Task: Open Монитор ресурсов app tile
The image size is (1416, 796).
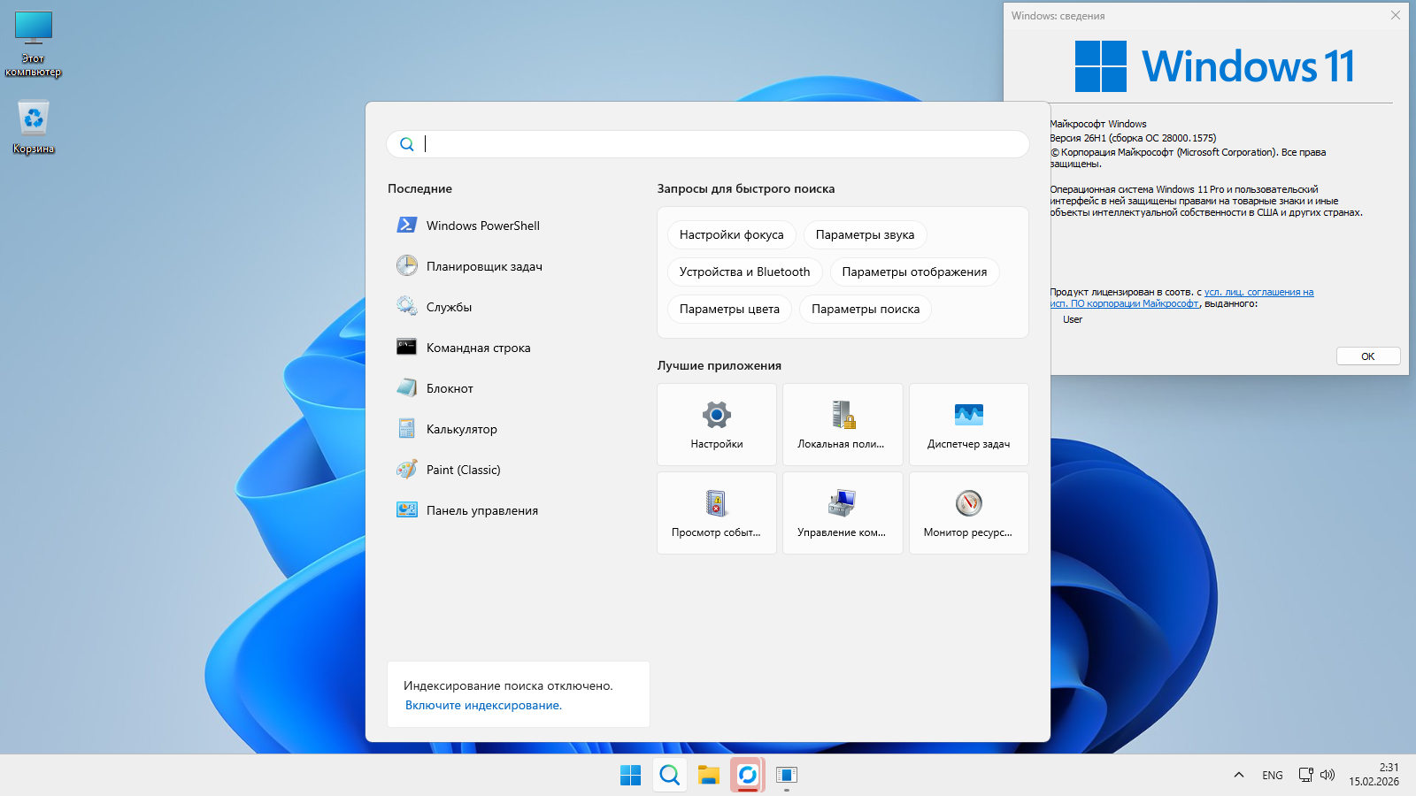Action: (x=968, y=513)
